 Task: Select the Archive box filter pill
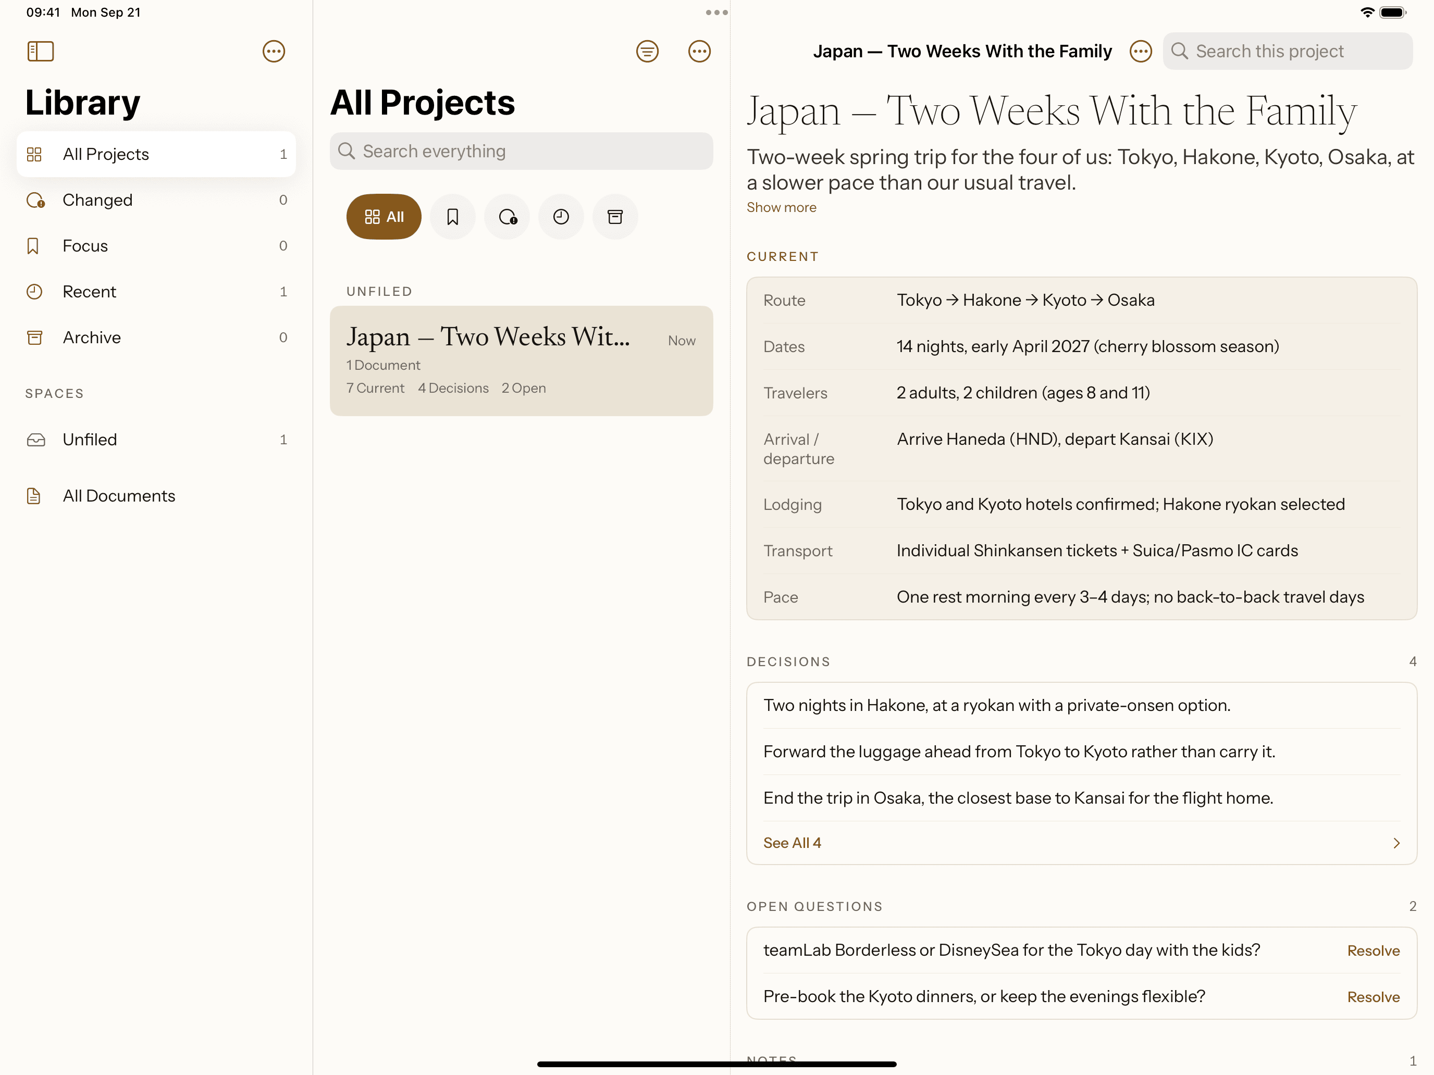615,217
